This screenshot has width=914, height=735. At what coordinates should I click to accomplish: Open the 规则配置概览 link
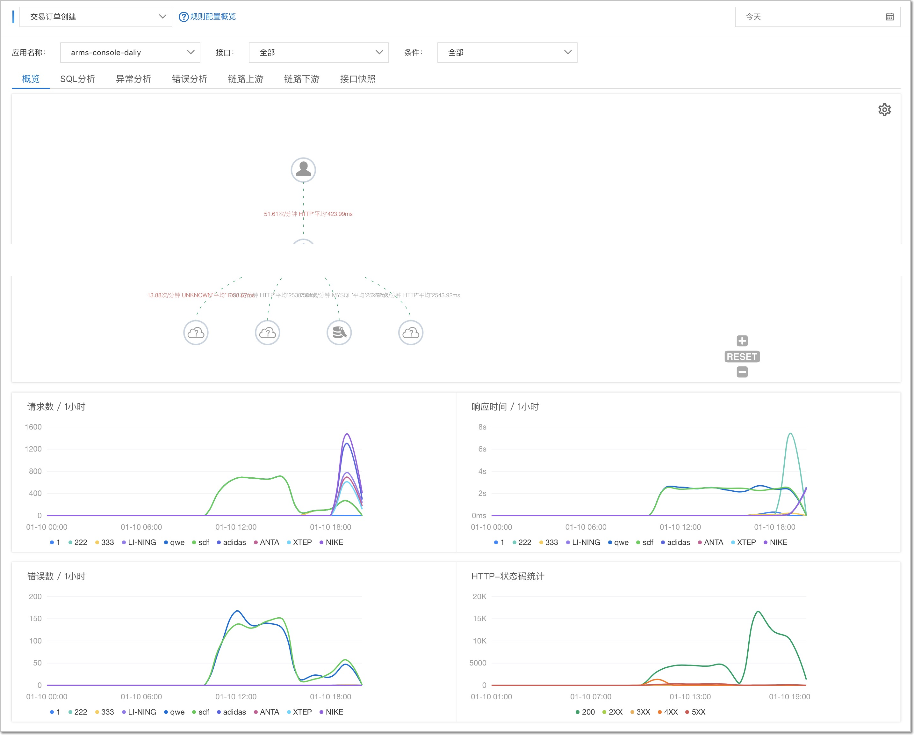213,17
